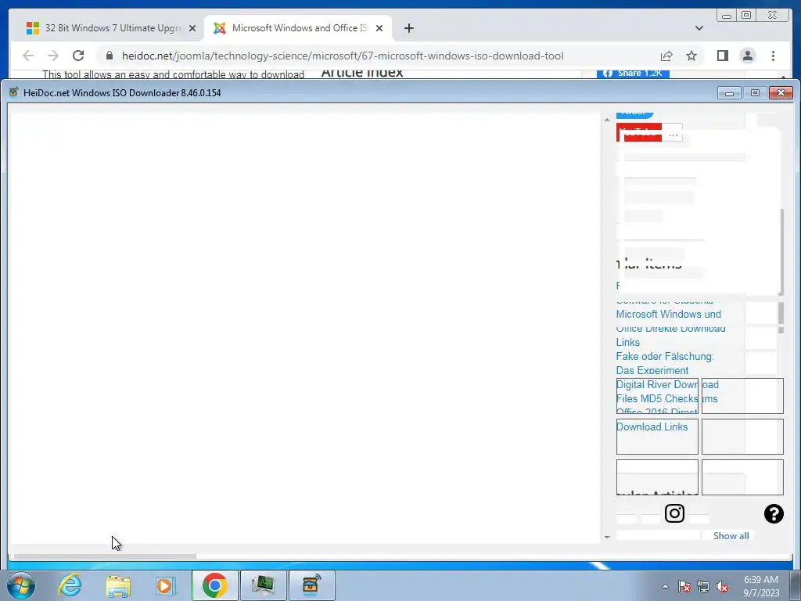Open Windows Media Player from taskbar
The image size is (801, 601).
tap(165, 585)
